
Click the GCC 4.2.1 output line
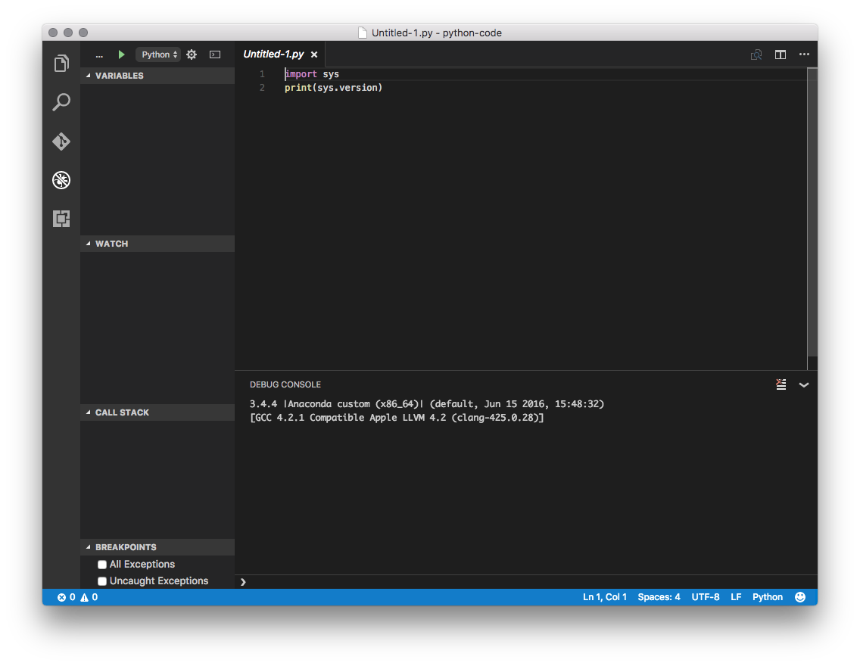pyautogui.click(x=397, y=418)
